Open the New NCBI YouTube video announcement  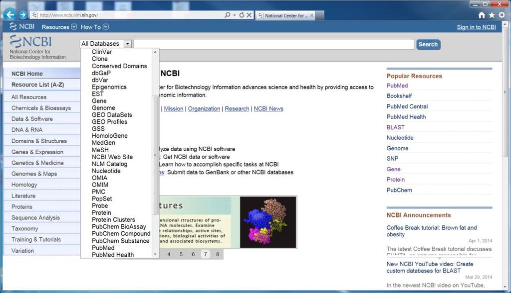click(430, 267)
